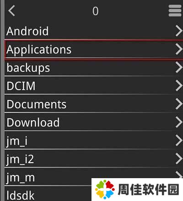Click the arrow beside Download

179,122
